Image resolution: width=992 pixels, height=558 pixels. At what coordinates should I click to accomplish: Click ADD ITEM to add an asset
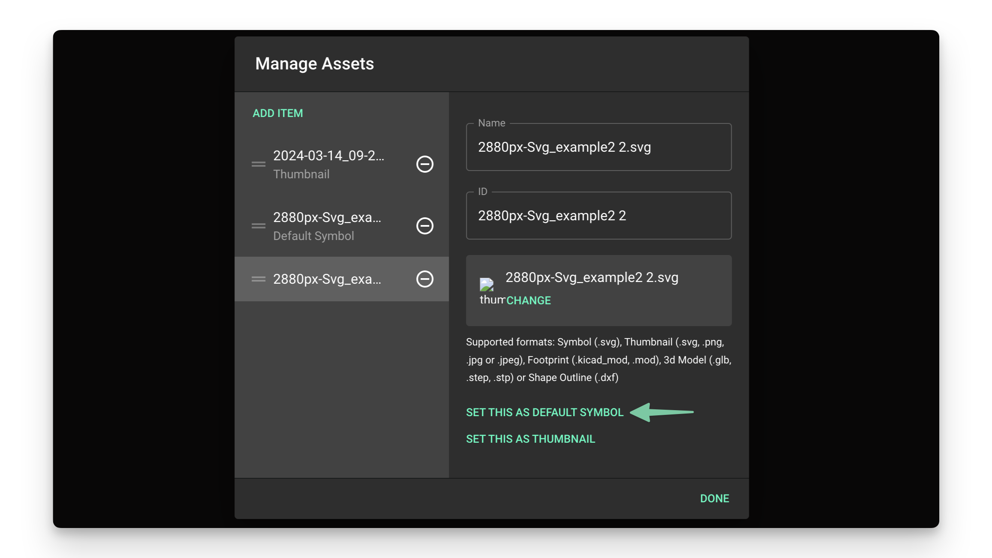point(278,113)
